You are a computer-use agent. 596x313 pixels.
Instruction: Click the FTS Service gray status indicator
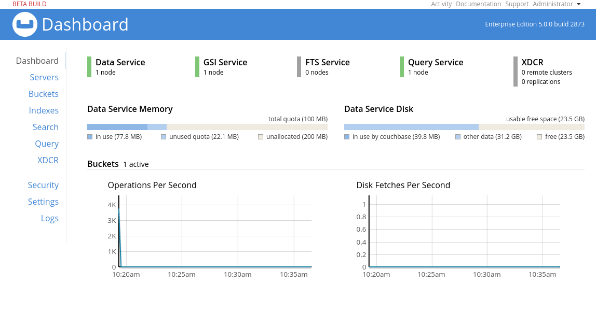pos(299,67)
